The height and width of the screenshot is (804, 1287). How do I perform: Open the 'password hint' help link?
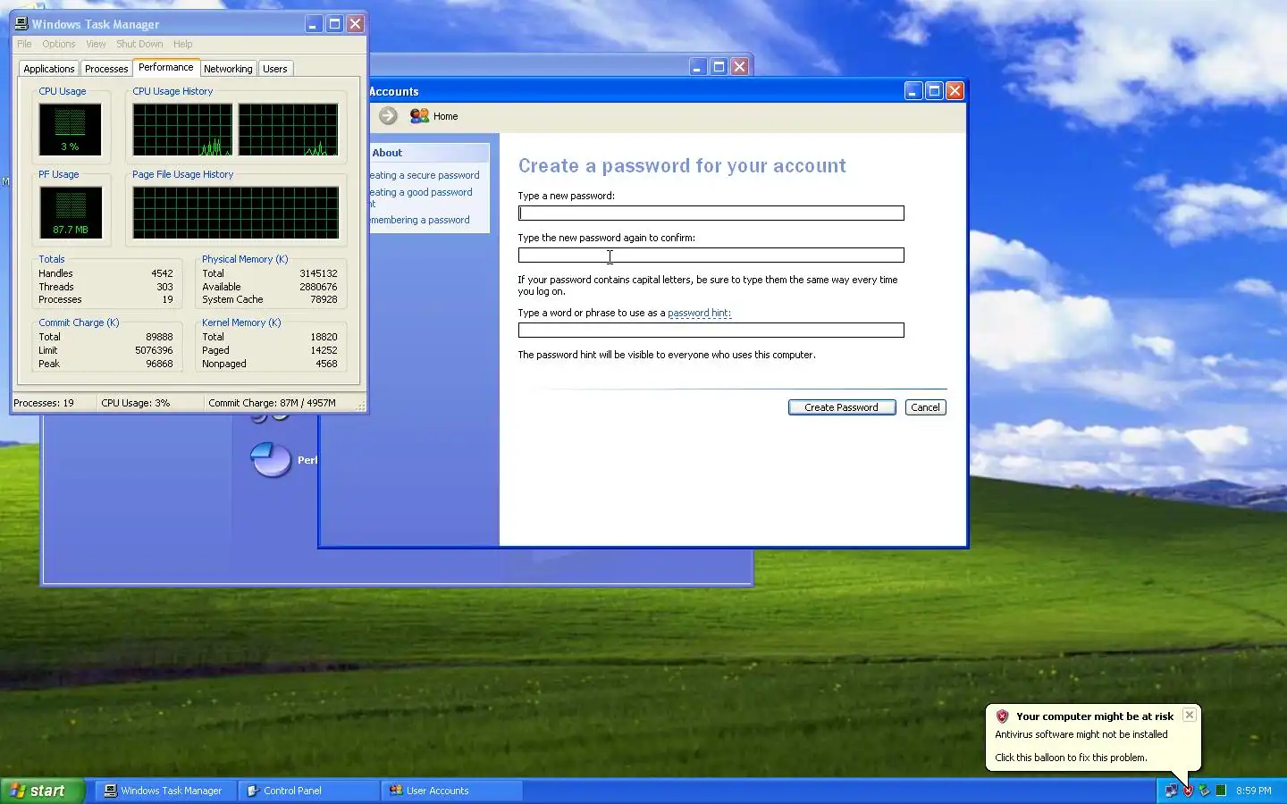pyautogui.click(x=699, y=313)
